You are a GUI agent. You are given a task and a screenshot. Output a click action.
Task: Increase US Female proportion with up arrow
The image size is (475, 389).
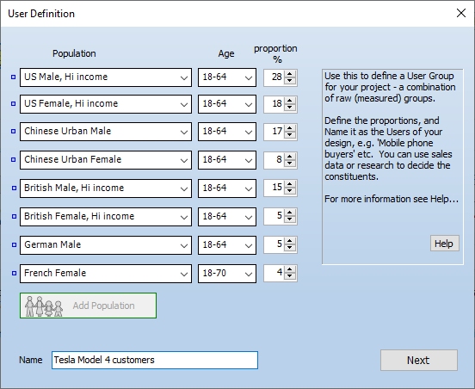point(290,101)
